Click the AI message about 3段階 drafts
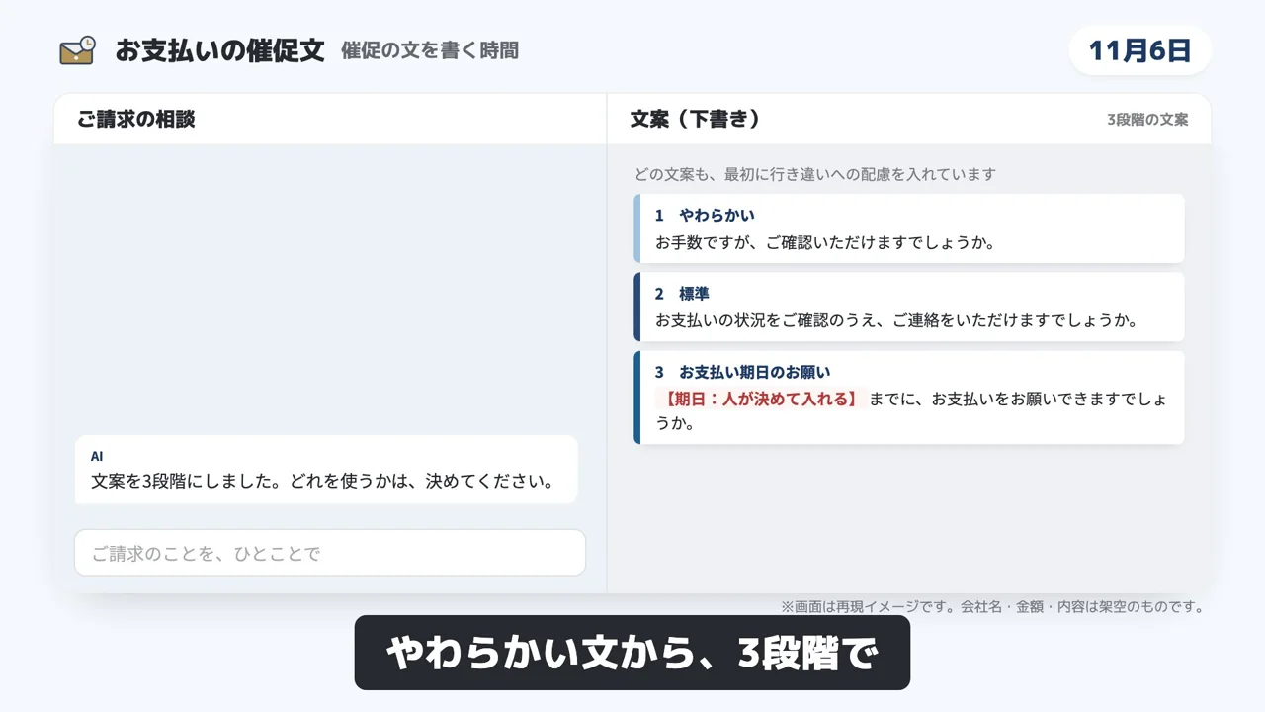The width and height of the screenshot is (1265, 712). pos(326,470)
